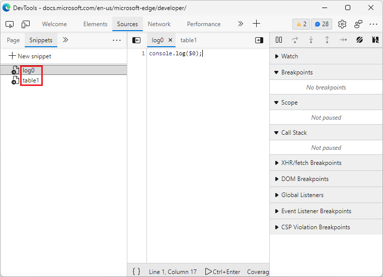This screenshot has height=277, width=383.
Task: Switch to the Page navigator tab
Action: (x=13, y=40)
